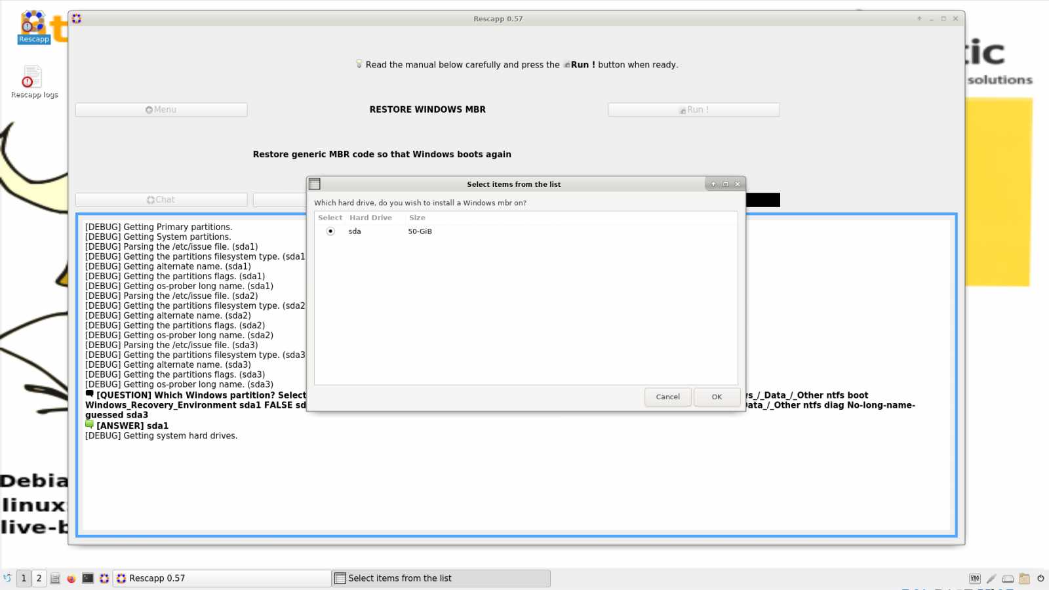
Task: Click the '[ANSWER] sda1' log line
Action: tap(127, 425)
